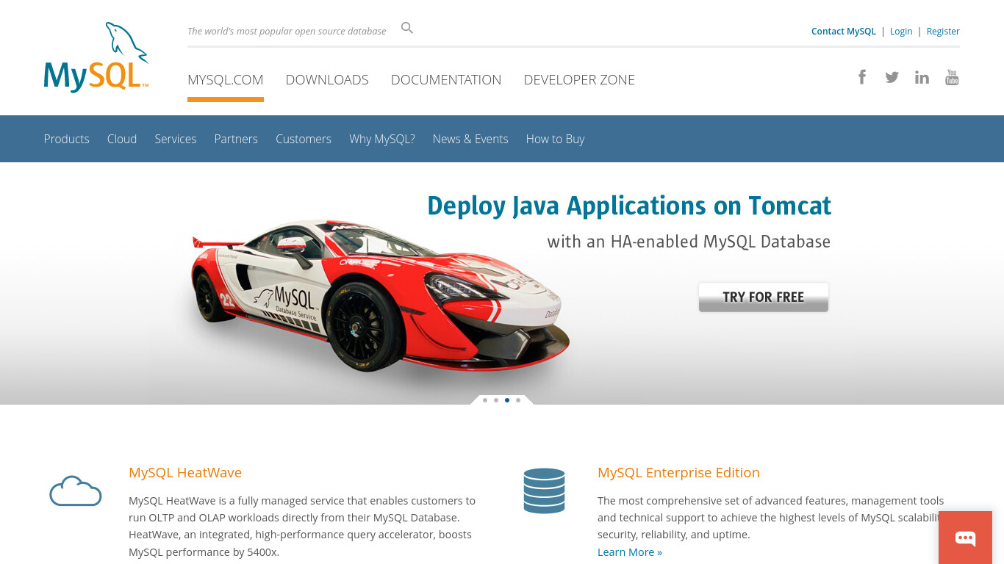Open the Why MySQL? menu

click(382, 139)
